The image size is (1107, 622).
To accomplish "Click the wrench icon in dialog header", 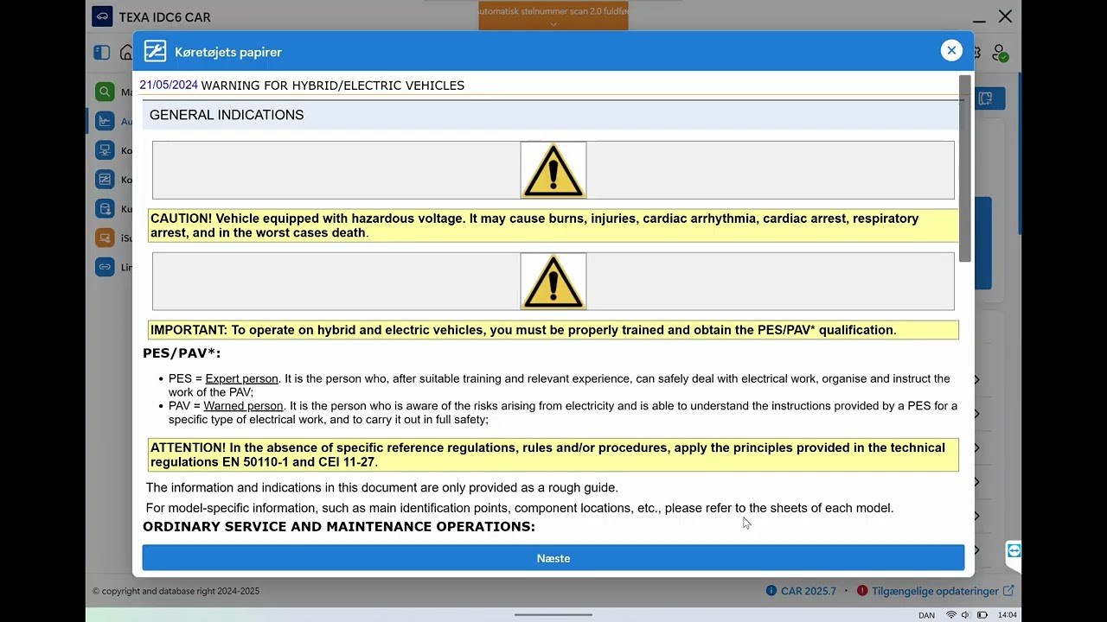I will point(155,52).
